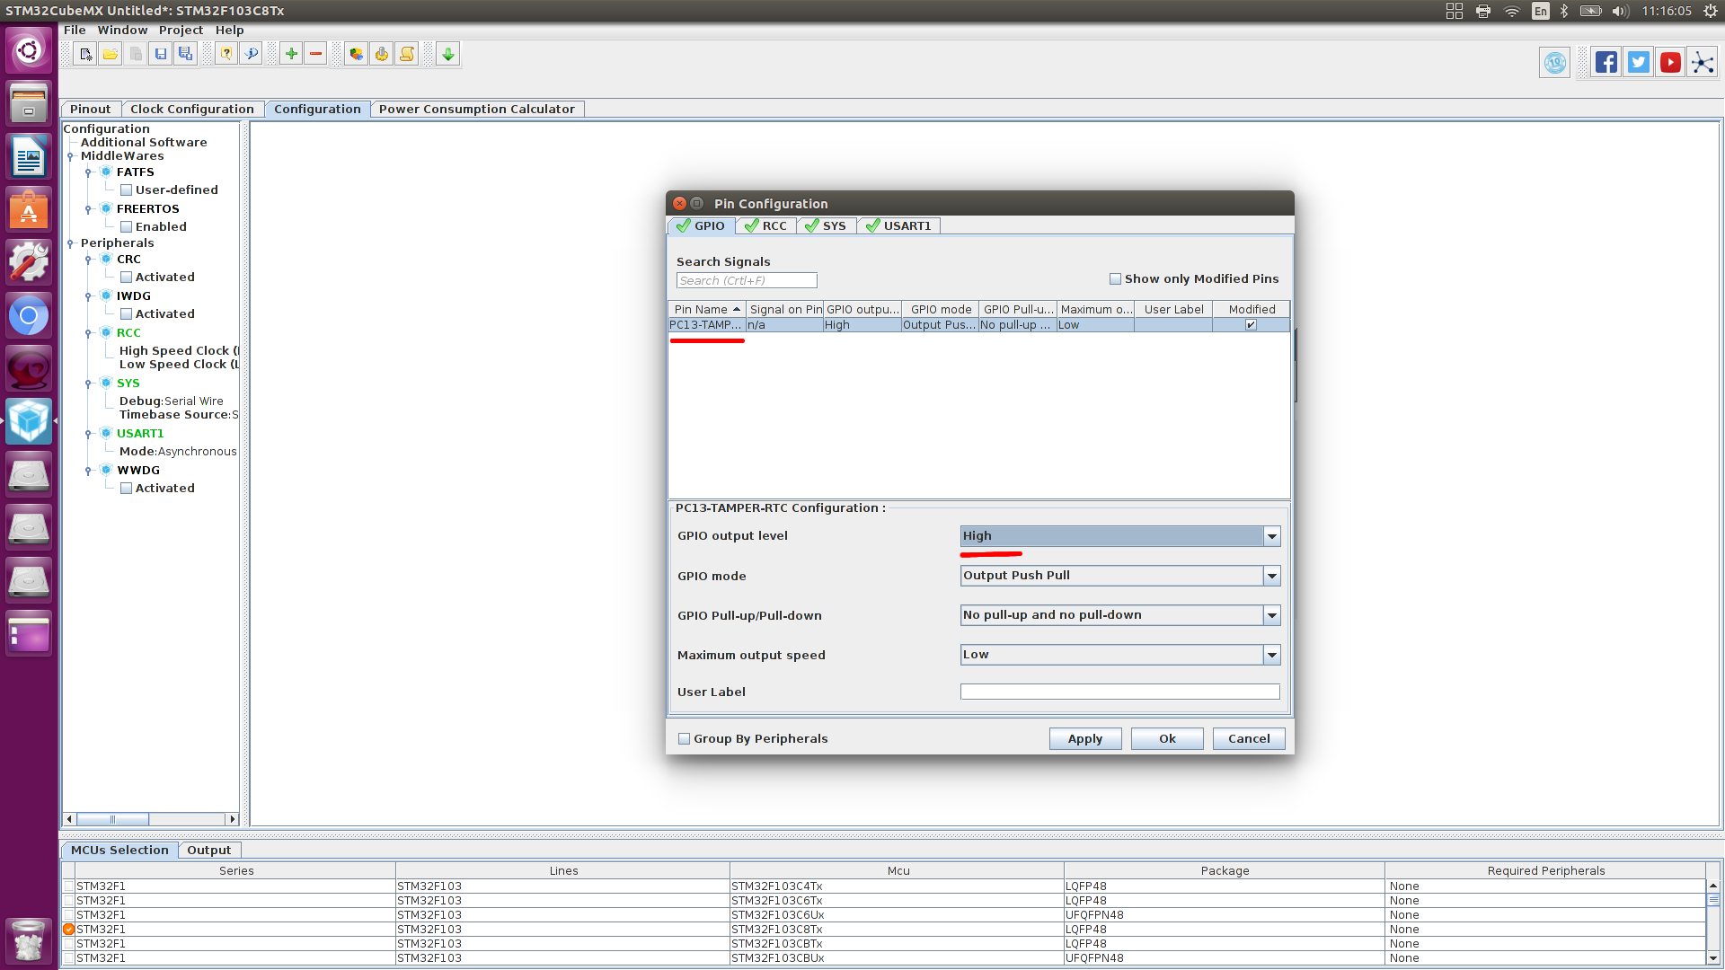This screenshot has width=1725, height=970.
Task: Toggle Group By Peripherals checkbox
Action: click(684, 738)
